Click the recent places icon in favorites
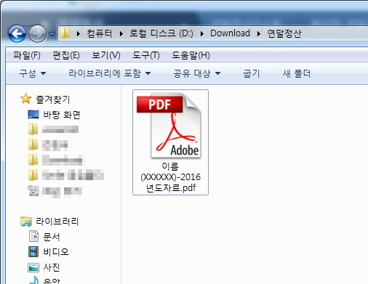The height and width of the screenshot is (284, 368). (x=33, y=190)
